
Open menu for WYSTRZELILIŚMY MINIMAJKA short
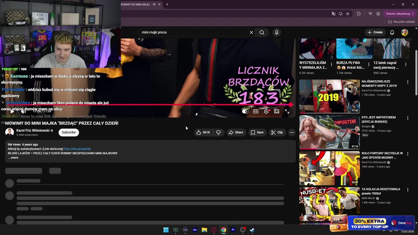331,65
